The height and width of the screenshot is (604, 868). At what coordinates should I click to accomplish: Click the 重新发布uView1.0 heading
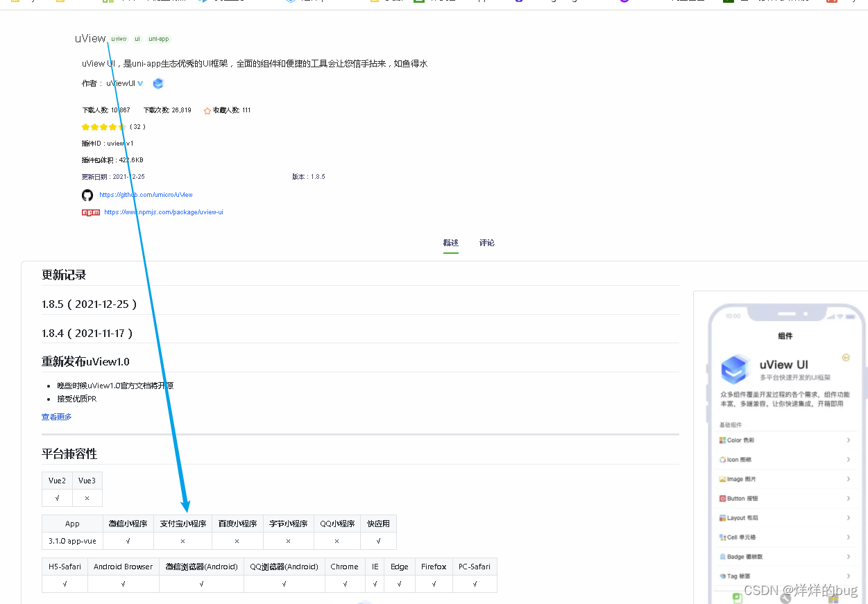click(x=85, y=361)
